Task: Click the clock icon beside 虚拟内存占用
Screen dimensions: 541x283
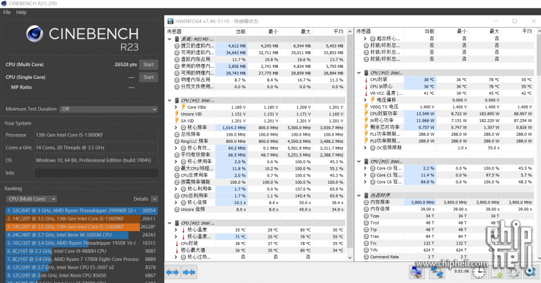Action: pos(177,59)
